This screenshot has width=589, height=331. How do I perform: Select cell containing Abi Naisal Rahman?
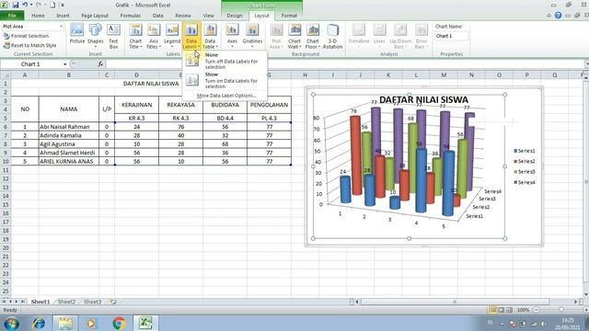click(69, 127)
